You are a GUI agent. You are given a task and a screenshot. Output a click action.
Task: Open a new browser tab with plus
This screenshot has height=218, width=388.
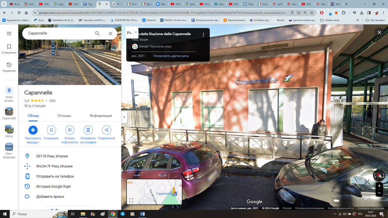tap(346, 4)
